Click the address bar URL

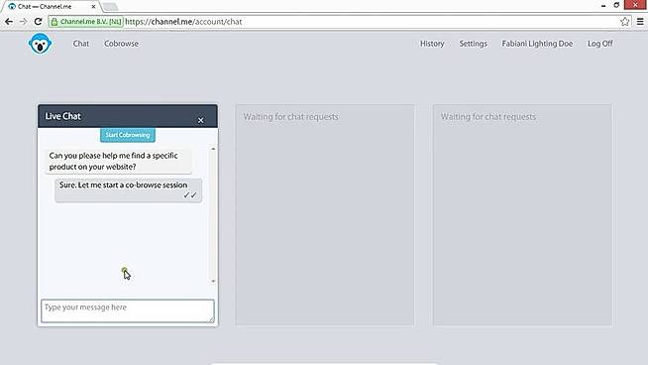pos(183,22)
